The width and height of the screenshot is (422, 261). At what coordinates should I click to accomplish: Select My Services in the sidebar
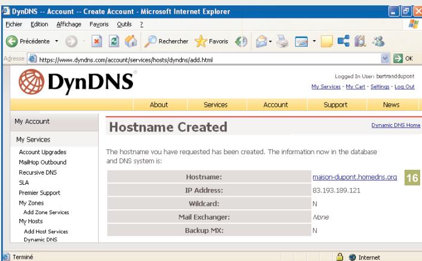pyautogui.click(x=33, y=140)
